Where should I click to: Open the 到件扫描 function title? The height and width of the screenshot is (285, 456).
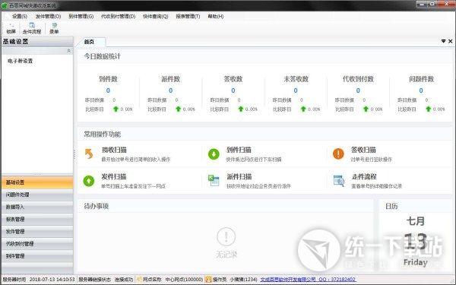click(239, 150)
